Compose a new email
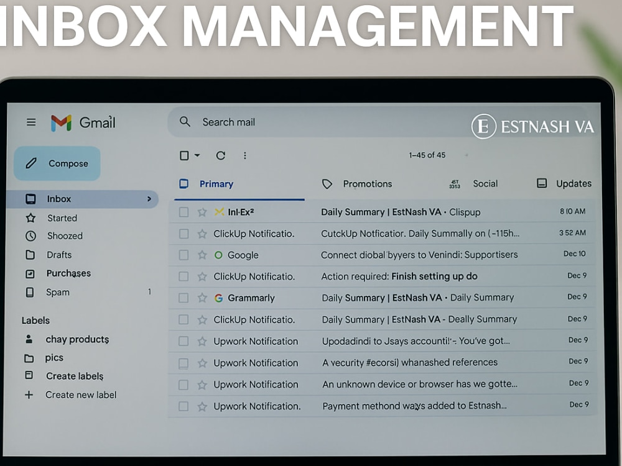The image size is (622, 466). pos(57,163)
